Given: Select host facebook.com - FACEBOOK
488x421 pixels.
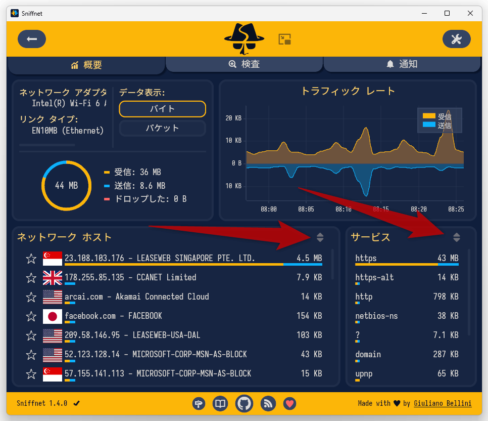Looking at the screenshot, I should [x=193, y=317].
